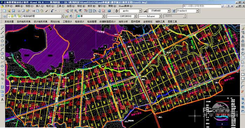Open the gpshz text style dropdown

coord(140,11)
